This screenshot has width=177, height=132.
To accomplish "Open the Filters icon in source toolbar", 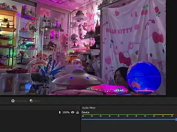I will point(31,101).
